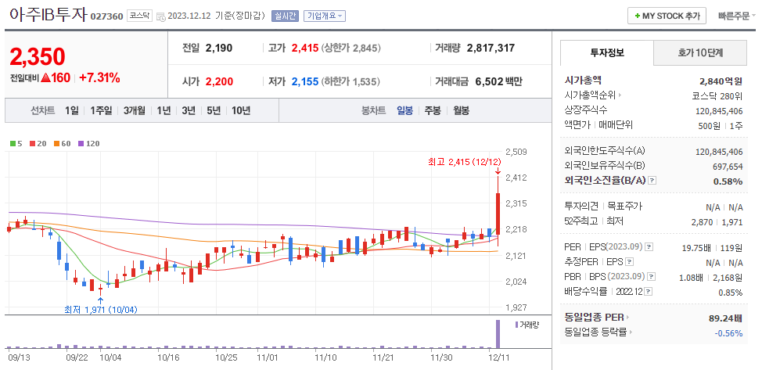This screenshot has width=762, height=370.
Task: Click the green 5-day moving average legend swatch
Action: pyautogui.click(x=13, y=144)
